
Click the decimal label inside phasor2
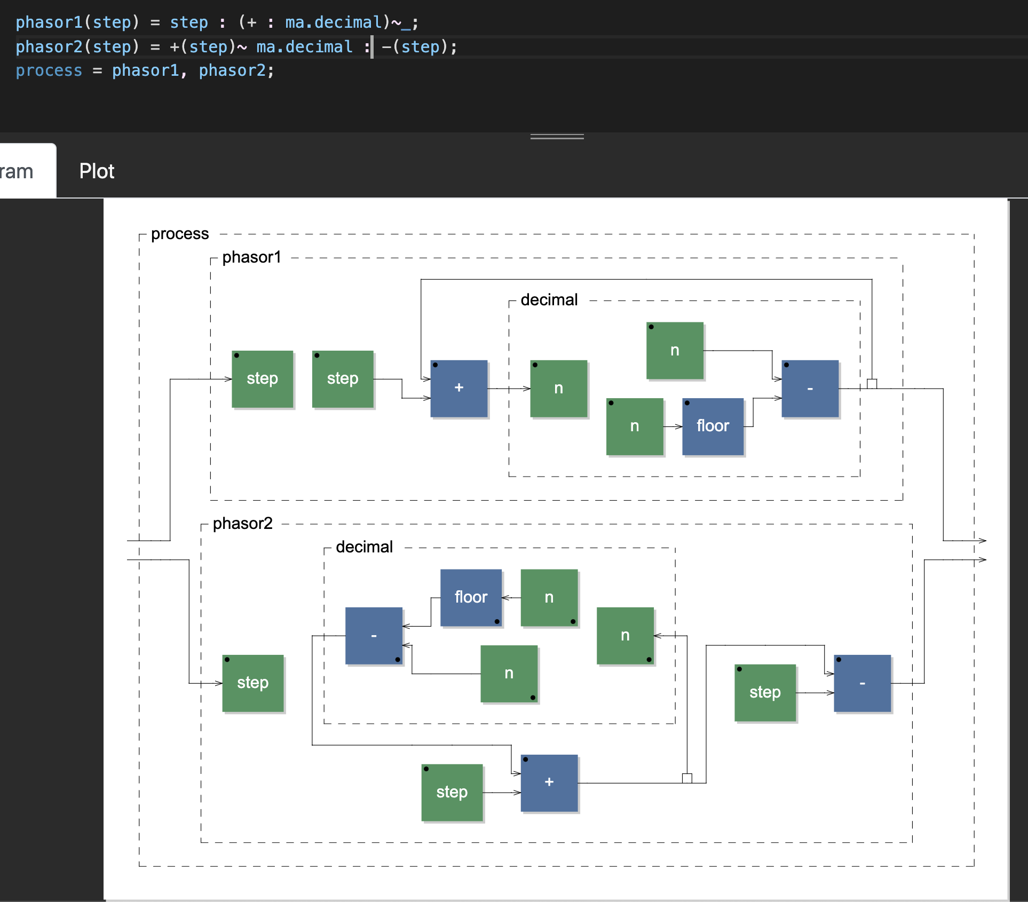tap(364, 547)
